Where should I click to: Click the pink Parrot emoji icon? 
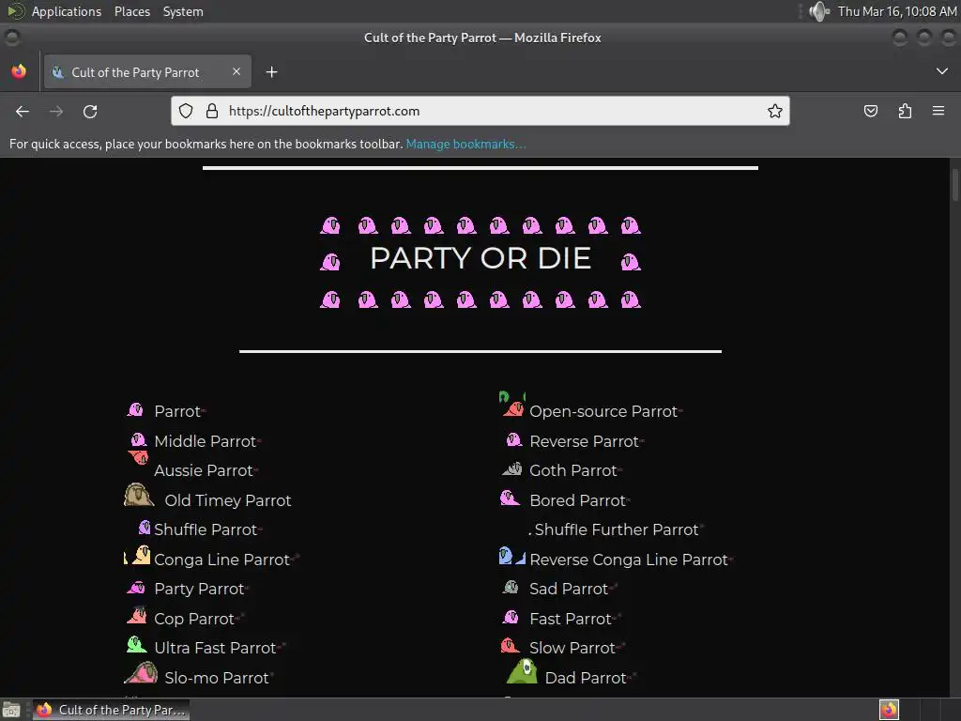point(135,409)
